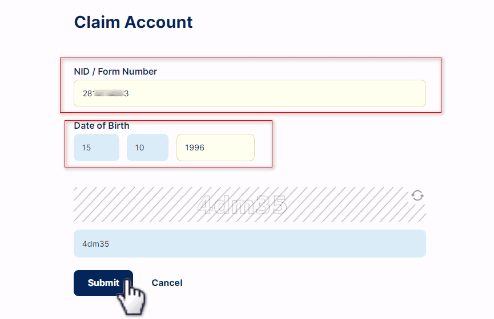Place cursor after 4dm35 in captcha input
The width and height of the screenshot is (494, 319).
coord(110,244)
